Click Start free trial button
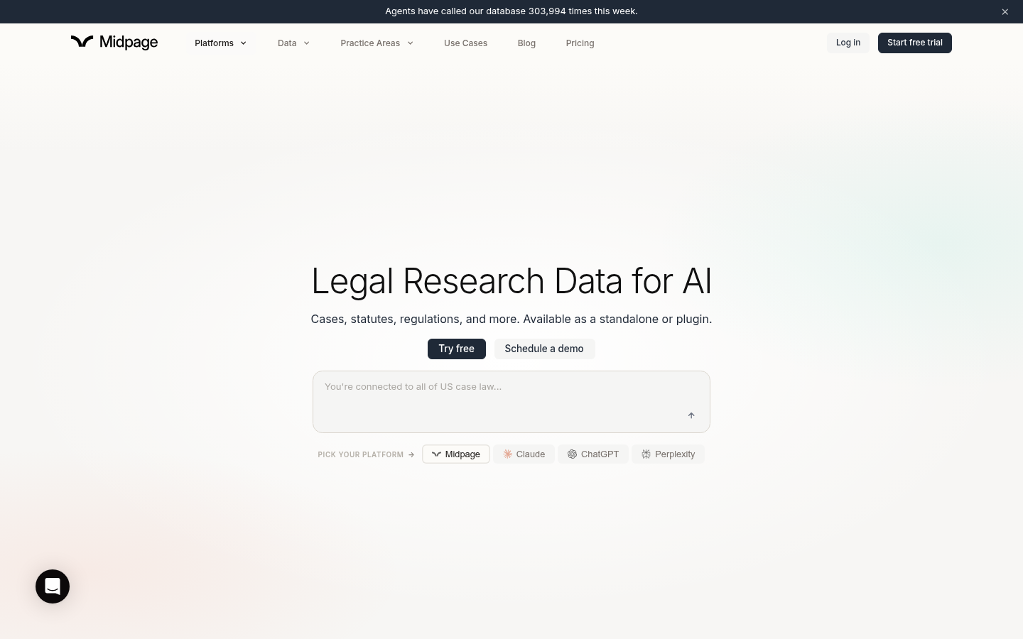The width and height of the screenshot is (1023, 639). (x=914, y=43)
